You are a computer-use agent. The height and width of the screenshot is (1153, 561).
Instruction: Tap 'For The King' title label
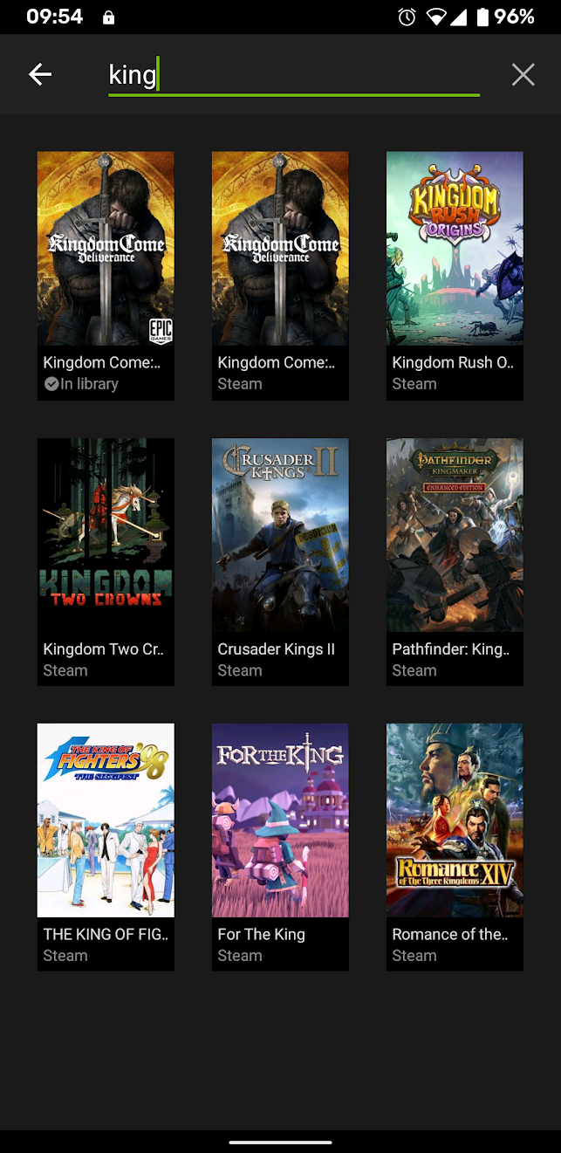tap(261, 935)
